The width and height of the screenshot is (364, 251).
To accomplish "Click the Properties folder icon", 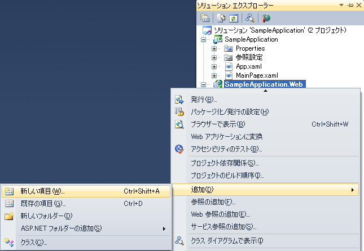I will click(x=229, y=48).
